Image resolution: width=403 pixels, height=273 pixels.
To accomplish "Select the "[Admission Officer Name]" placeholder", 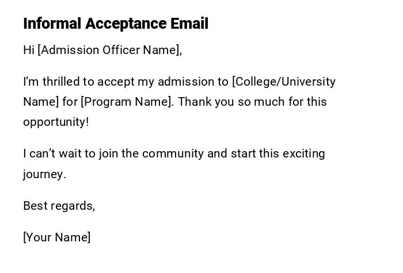I will [x=109, y=50].
